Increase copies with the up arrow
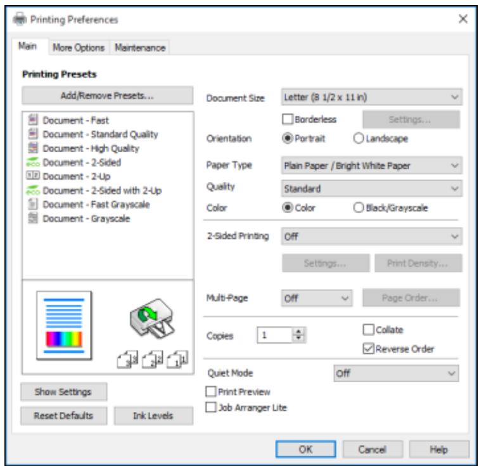The width and height of the screenshot is (479, 466). click(x=298, y=331)
